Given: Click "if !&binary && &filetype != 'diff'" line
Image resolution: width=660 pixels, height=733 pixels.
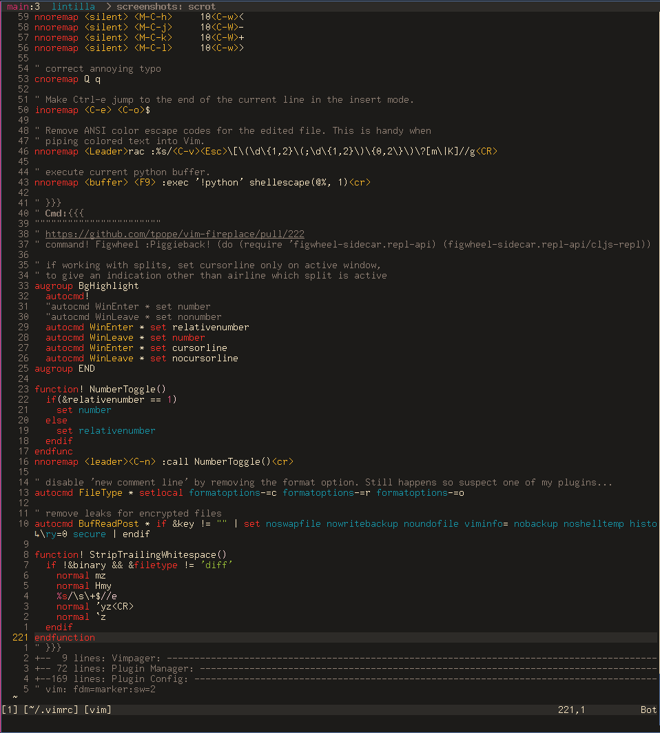Looking at the screenshot, I should pyautogui.click(x=138, y=565).
